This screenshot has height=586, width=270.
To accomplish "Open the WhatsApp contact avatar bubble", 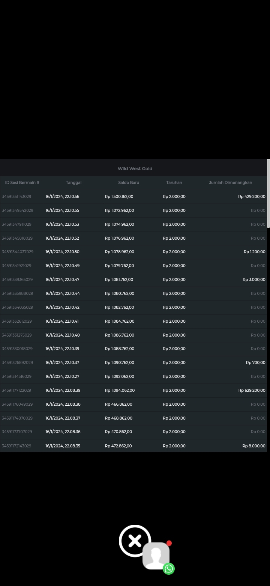I will point(156,556).
